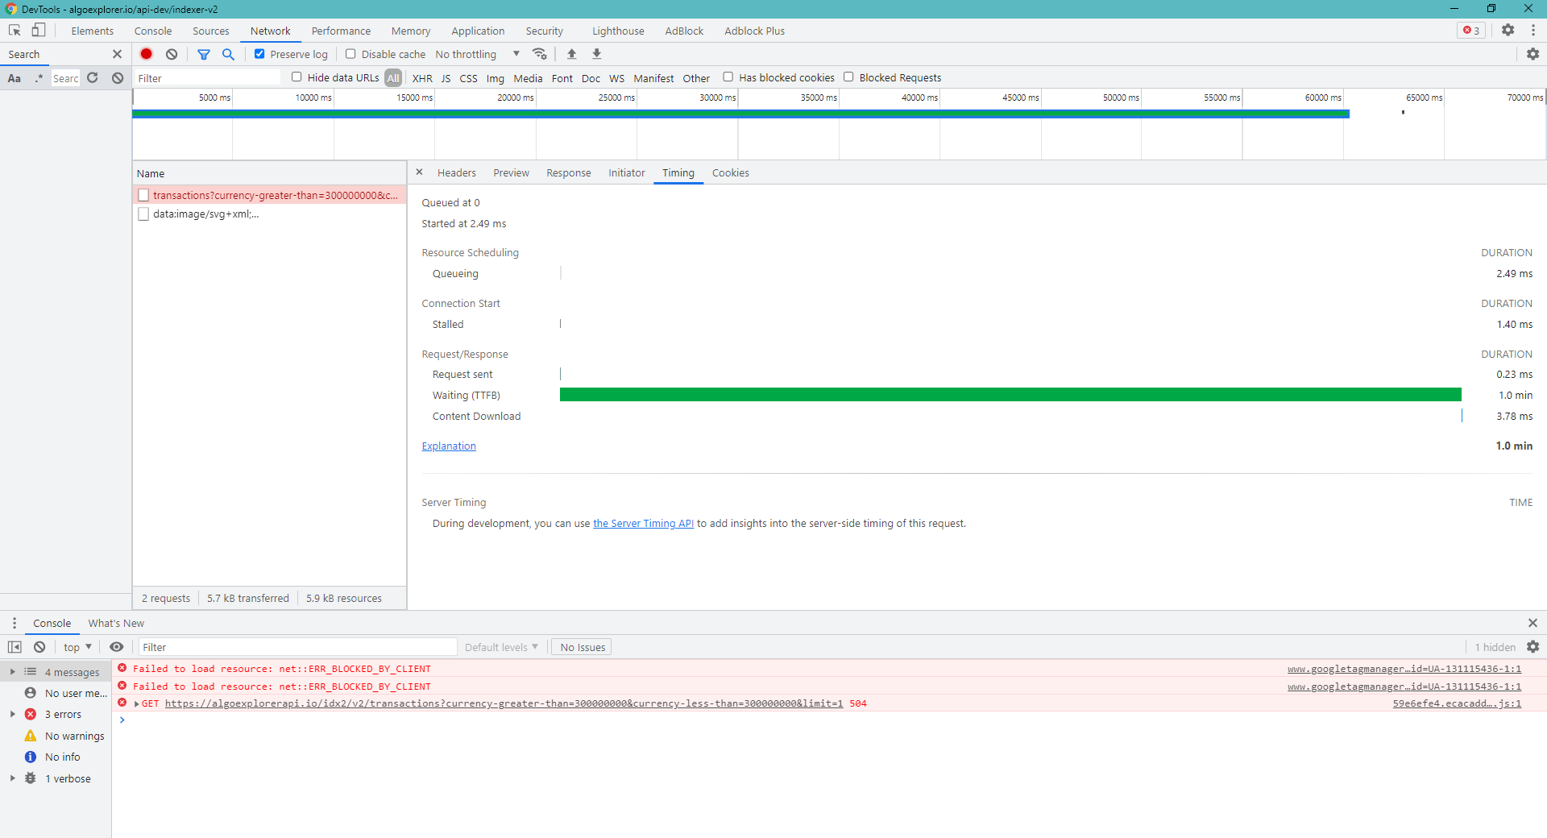Click the No Issues button

(582, 647)
